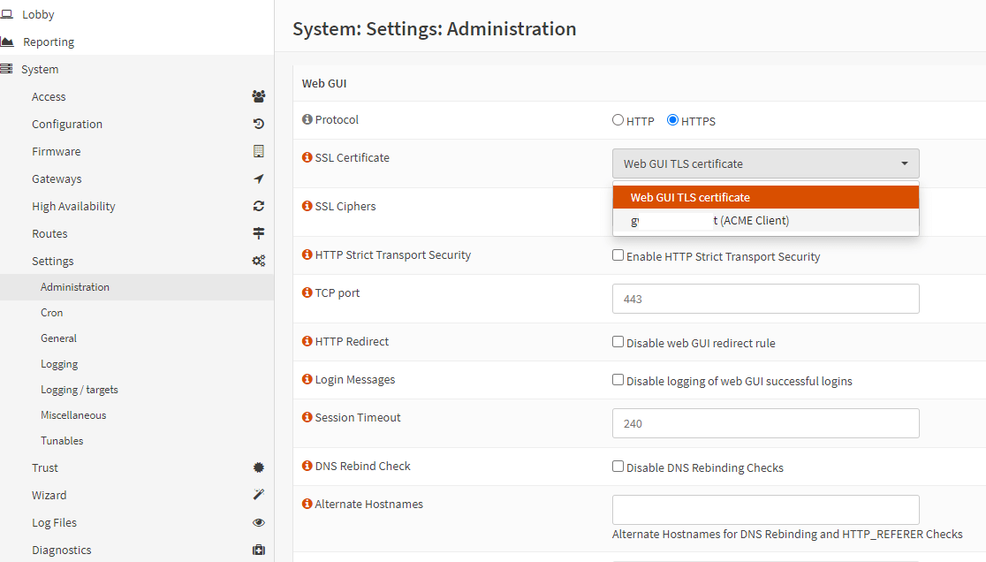This screenshot has height=562, width=986.
Task: Open the SSL Certificate dropdown
Action: coord(765,163)
